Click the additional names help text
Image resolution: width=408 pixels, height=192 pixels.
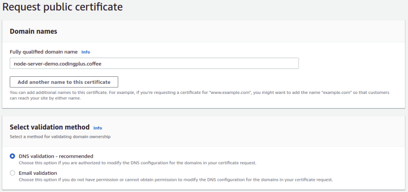pyautogui.click(x=199, y=95)
